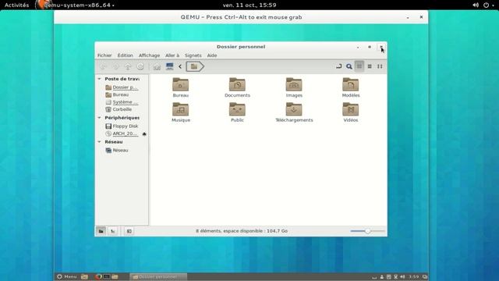Open the Fichier menu
The width and height of the screenshot is (499, 281).
(104, 55)
